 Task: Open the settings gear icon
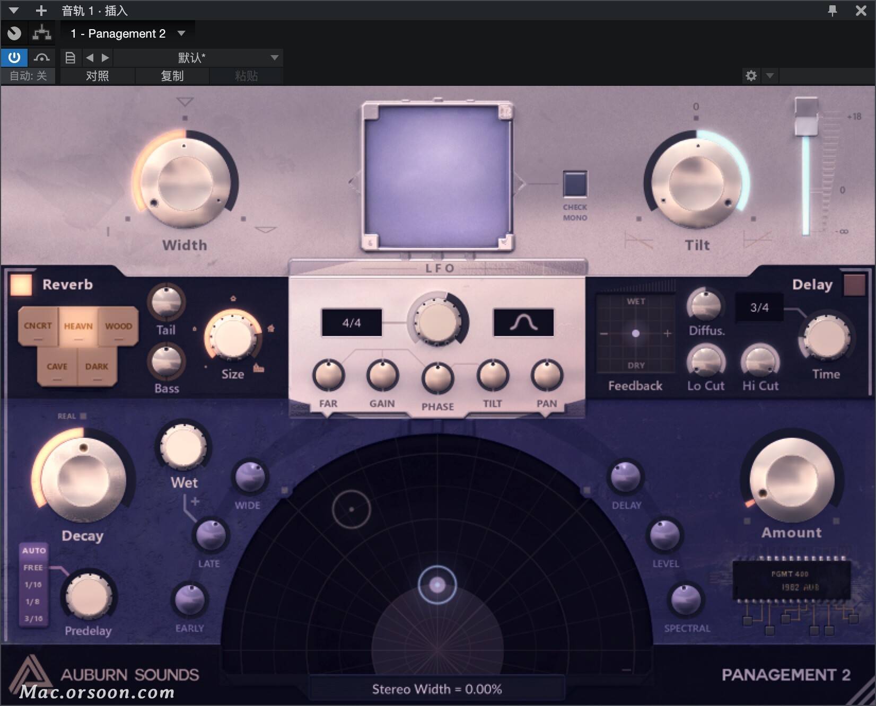tap(751, 76)
